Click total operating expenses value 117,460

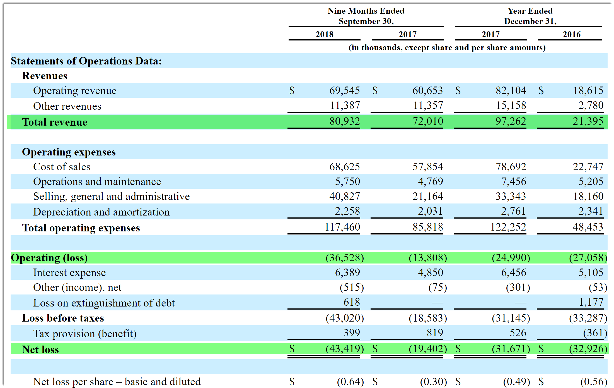342,227
